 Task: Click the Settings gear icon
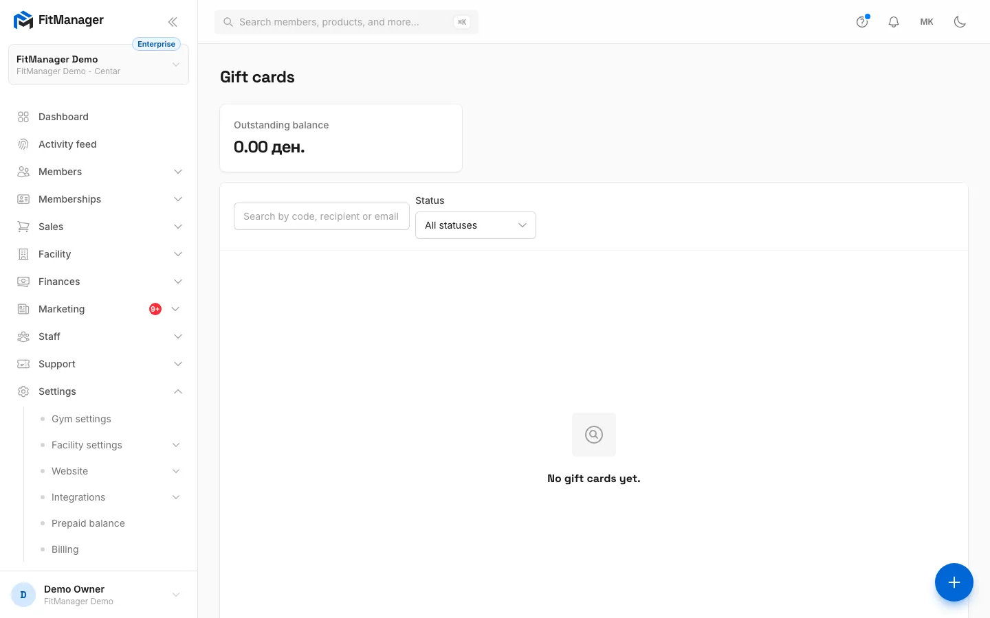[23, 391]
